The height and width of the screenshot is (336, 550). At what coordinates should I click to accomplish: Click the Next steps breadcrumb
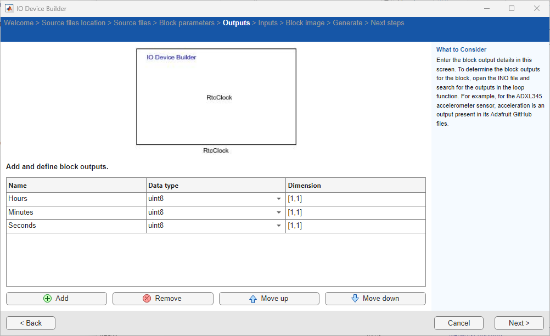coord(387,23)
